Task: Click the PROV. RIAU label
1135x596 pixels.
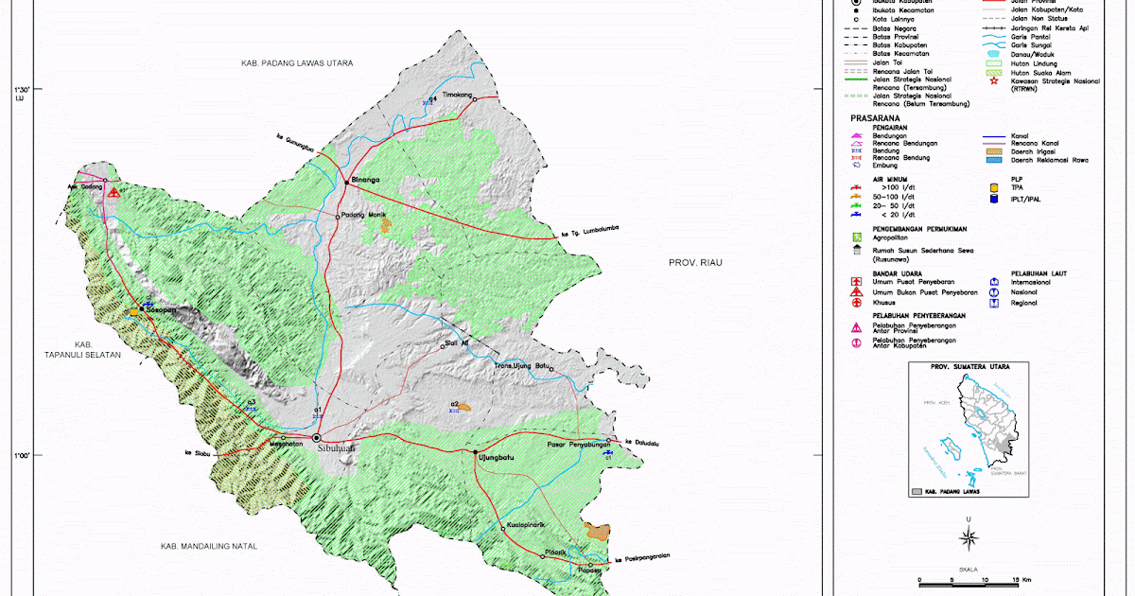Action: 694,262
